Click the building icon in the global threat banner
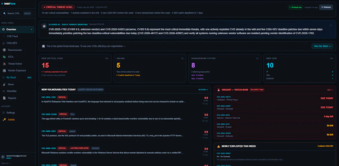The image size is (339, 166). point(43,46)
